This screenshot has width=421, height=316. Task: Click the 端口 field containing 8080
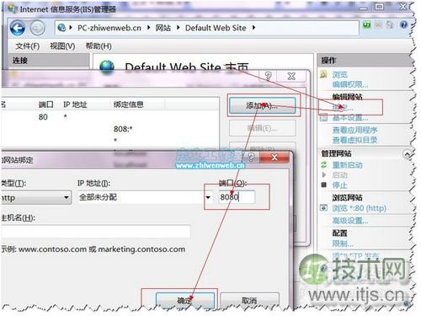click(237, 197)
